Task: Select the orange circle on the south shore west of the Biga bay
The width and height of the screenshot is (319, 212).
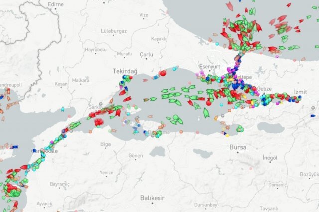Action: coord(90,132)
